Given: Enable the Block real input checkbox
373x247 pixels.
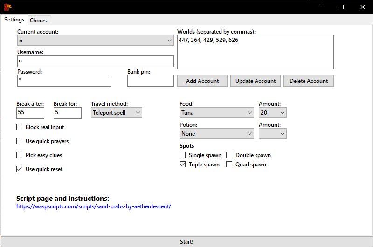Looking at the screenshot, I should coord(19,127).
